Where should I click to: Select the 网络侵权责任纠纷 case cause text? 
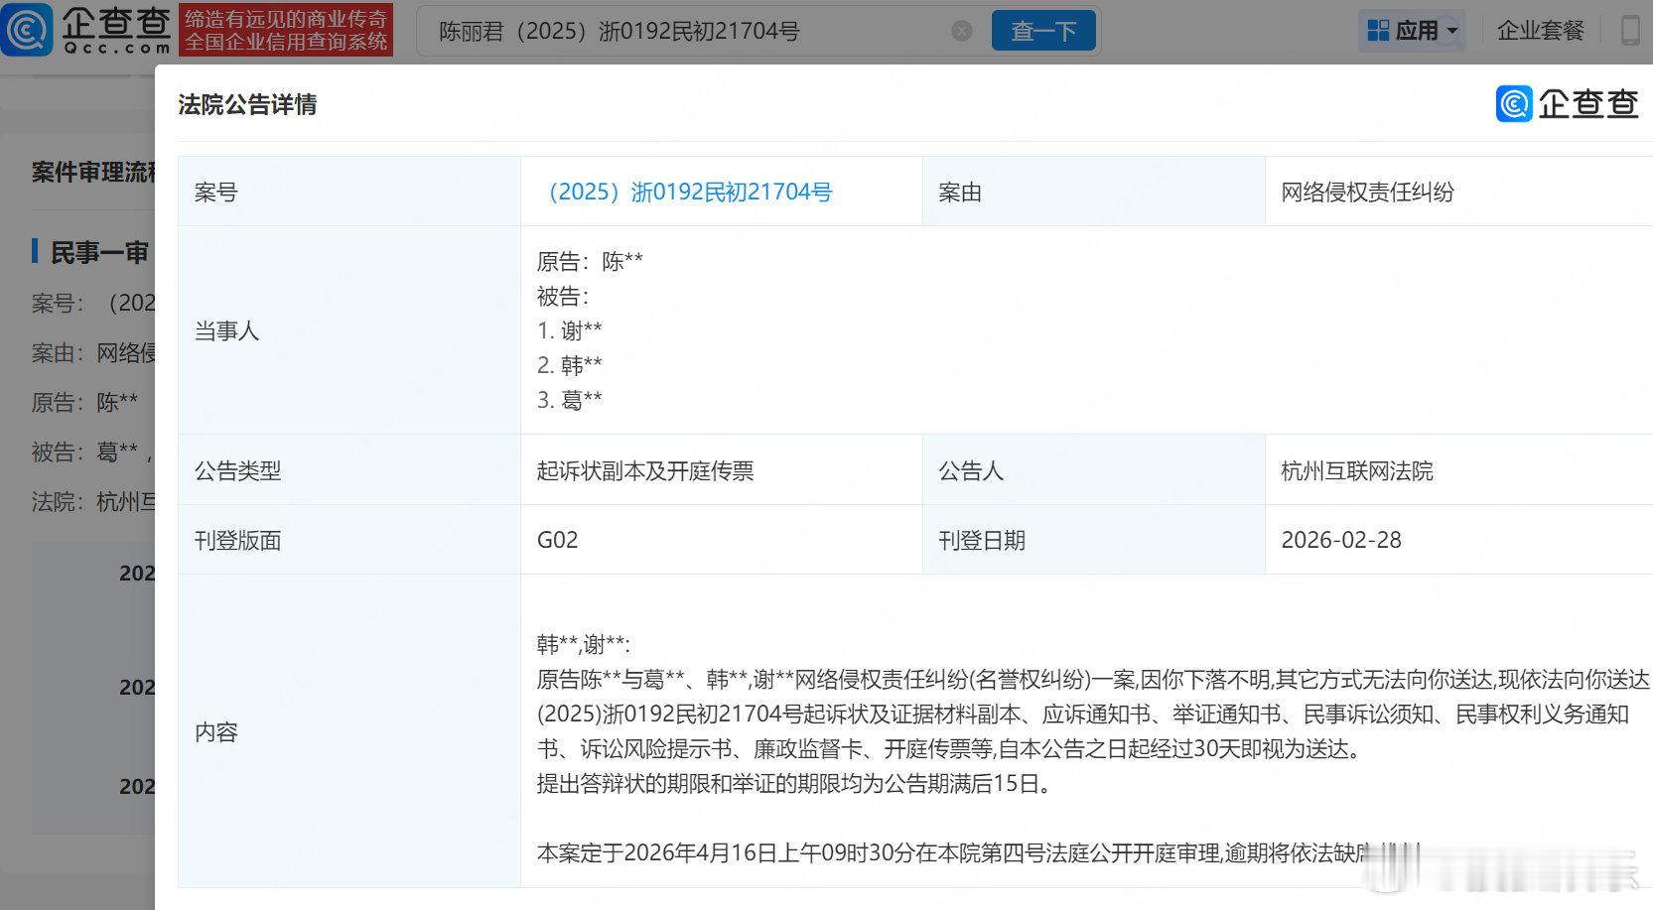click(1367, 192)
